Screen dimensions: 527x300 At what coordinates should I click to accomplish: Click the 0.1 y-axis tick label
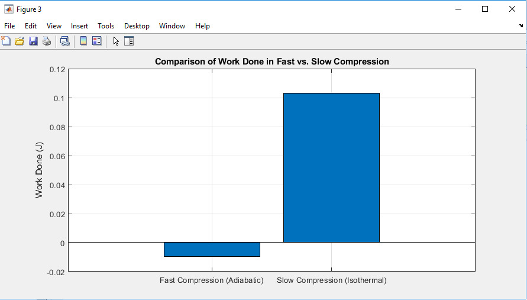tap(59, 99)
